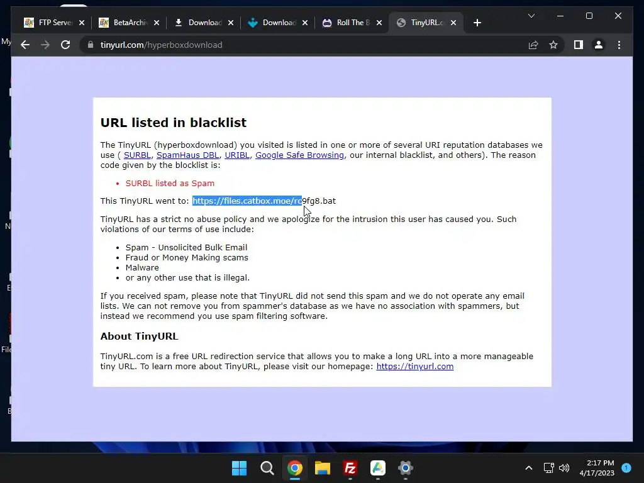Viewport: 644px width, 483px height.
Task: Visit the https://tinyurl.com homepage link
Action: click(x=415, y=367)
